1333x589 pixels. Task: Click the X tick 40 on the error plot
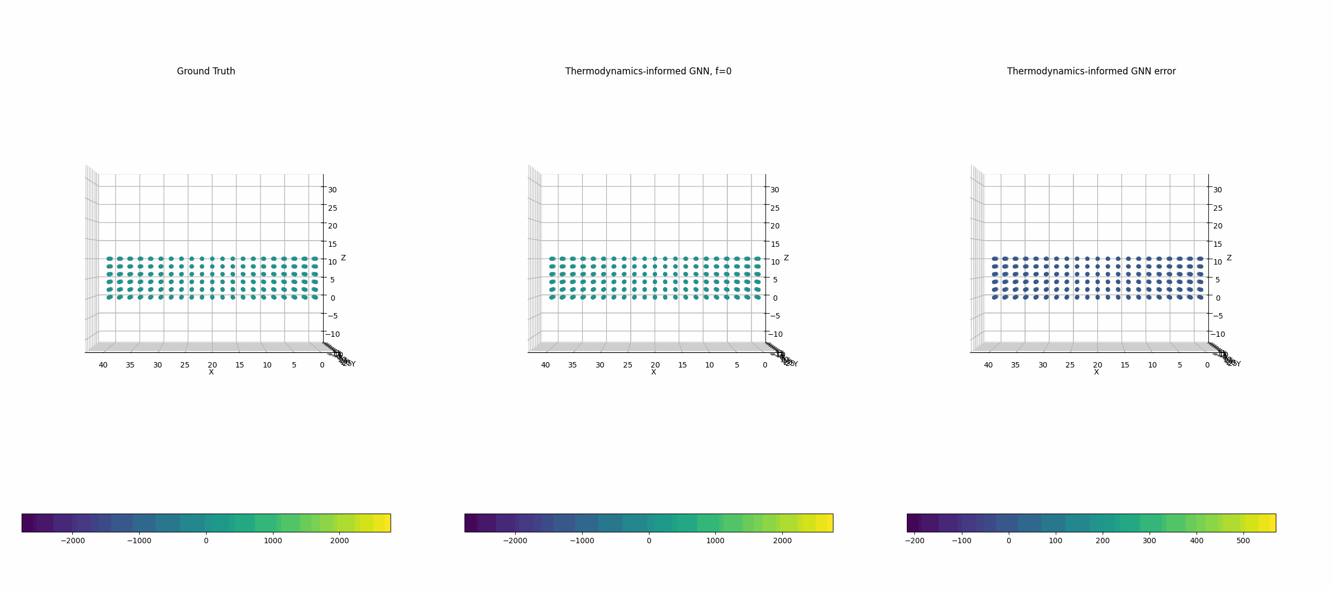pos(988,365)
